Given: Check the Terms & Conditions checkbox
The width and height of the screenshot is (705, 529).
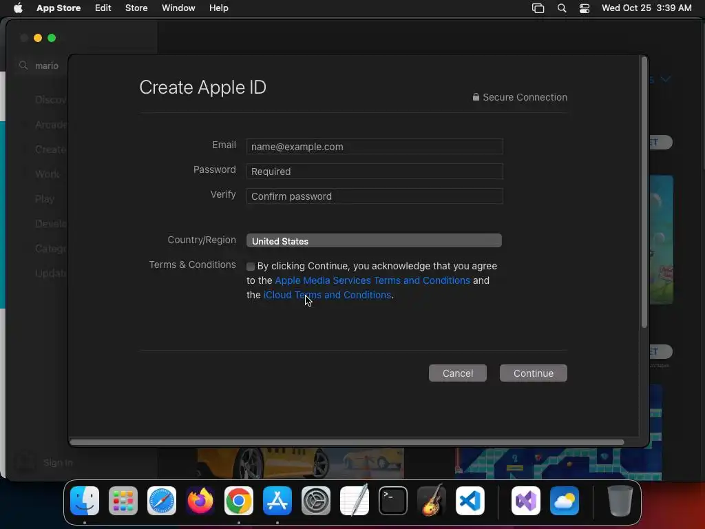Looking at the screenshot, I should point(251,267).
